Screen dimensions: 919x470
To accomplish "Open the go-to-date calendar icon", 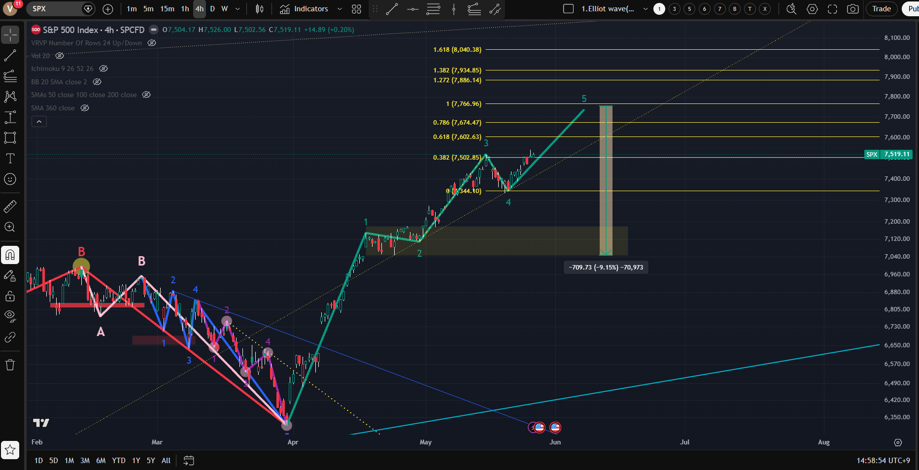I will pyautogui.click(x=189, y=461).
